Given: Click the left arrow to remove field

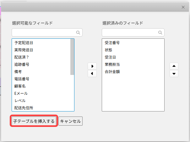Looking at the screenshot, I should 92,74.
